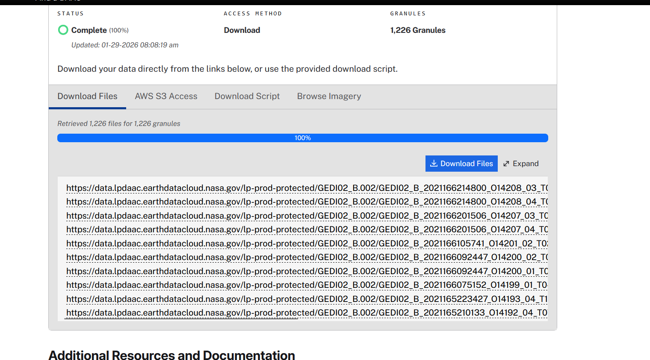Go to the Browse Imagery tab
This screenshot has height=360, width=650.
(x=329, y=97)
